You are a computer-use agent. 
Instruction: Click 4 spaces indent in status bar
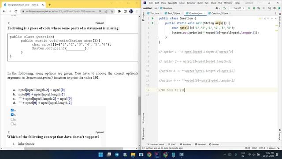[271, 148]
